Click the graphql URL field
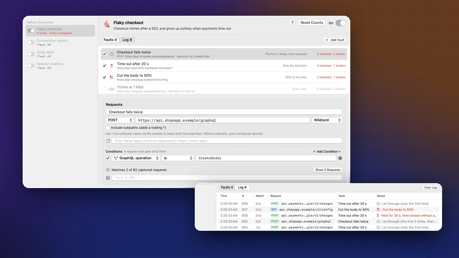459x258 pixels. [223, 120]
